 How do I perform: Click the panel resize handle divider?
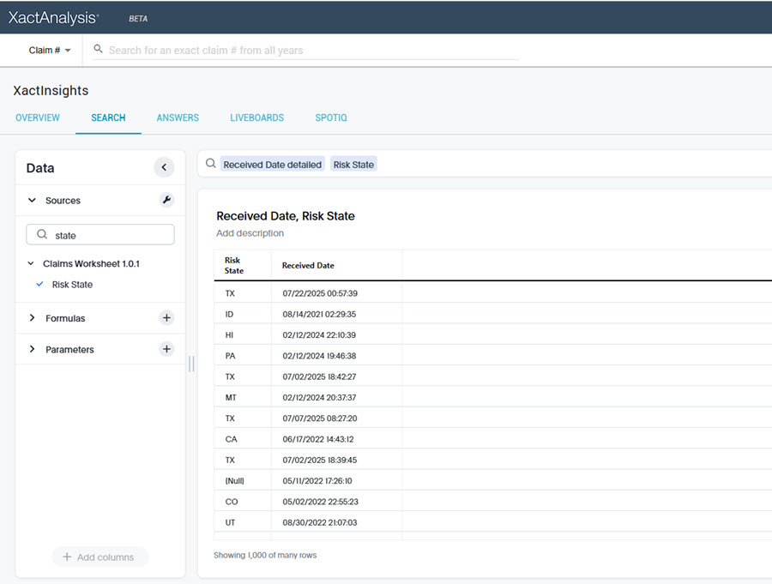191,364
